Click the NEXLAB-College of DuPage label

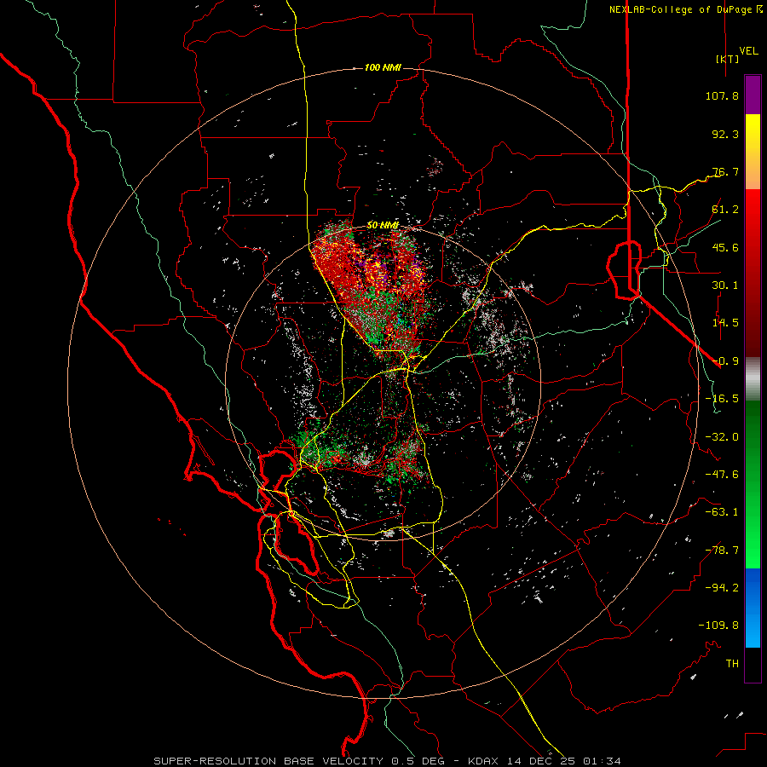pos(680,9)
